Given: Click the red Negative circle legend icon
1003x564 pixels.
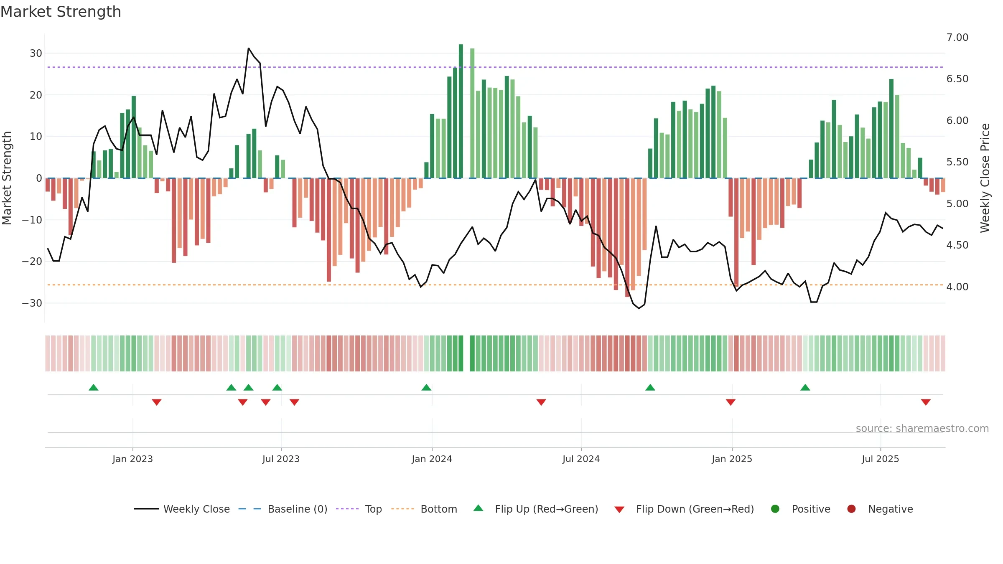Looking at the screenshot, I should (851, 509).
